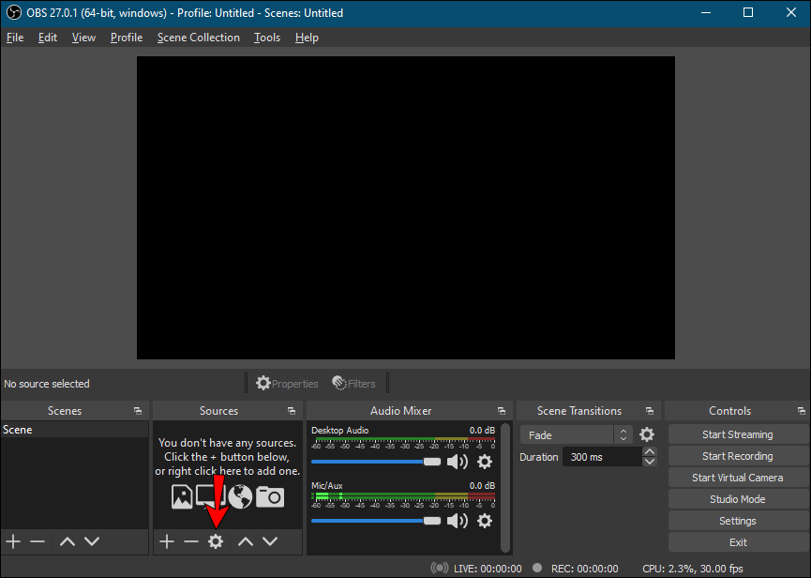Screen dimensions: 811x578
Task: Open Desktop Audio settings gear
Action: (x=485, y=462)
